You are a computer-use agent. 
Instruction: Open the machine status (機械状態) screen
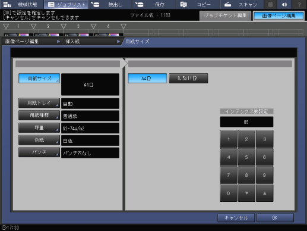pyautogui.click(x=21, y=4)
